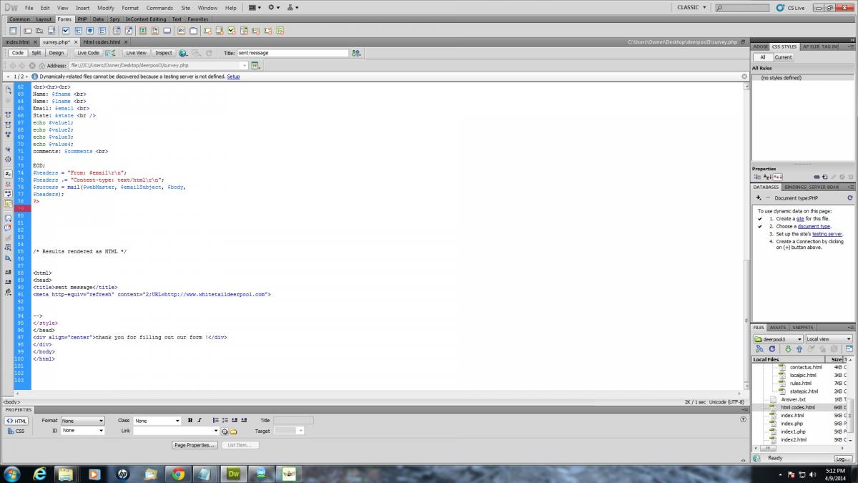Switch Properties to CSS mode

[16, 431]
